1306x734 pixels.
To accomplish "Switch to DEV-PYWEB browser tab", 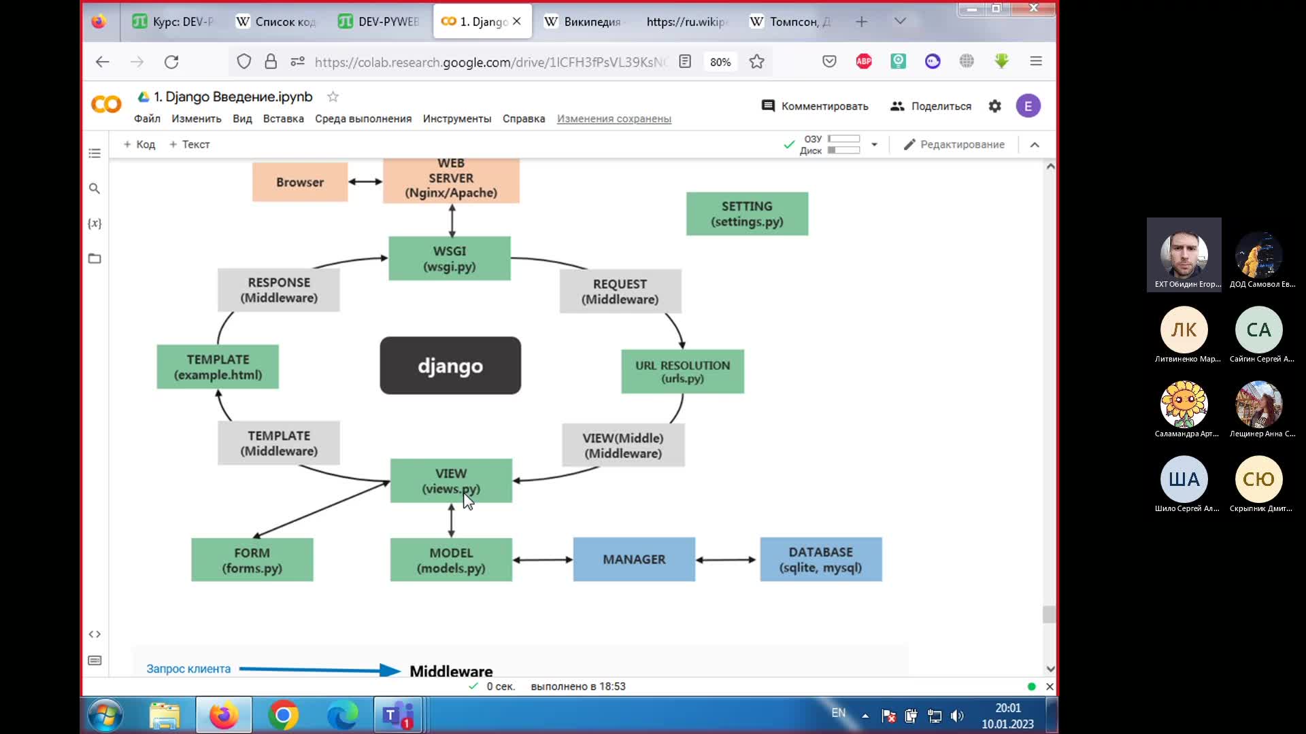I will tap(378, 22).
